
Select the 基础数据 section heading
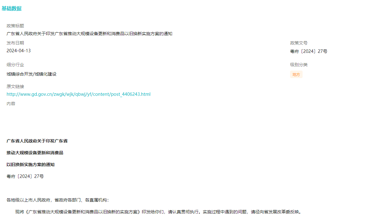tap(12, 9)
